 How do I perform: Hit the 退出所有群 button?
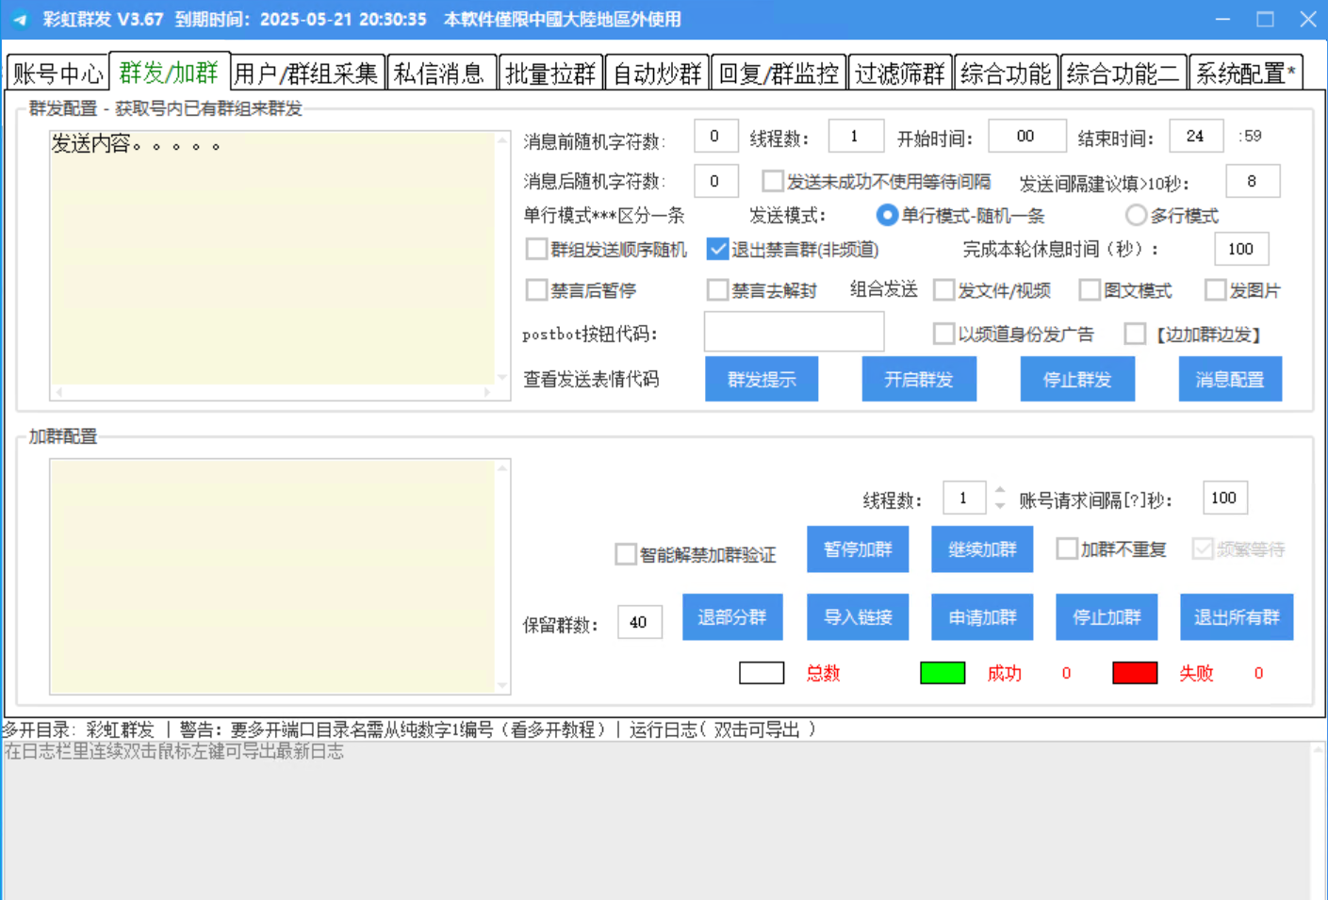click(x=1236, y=617)
